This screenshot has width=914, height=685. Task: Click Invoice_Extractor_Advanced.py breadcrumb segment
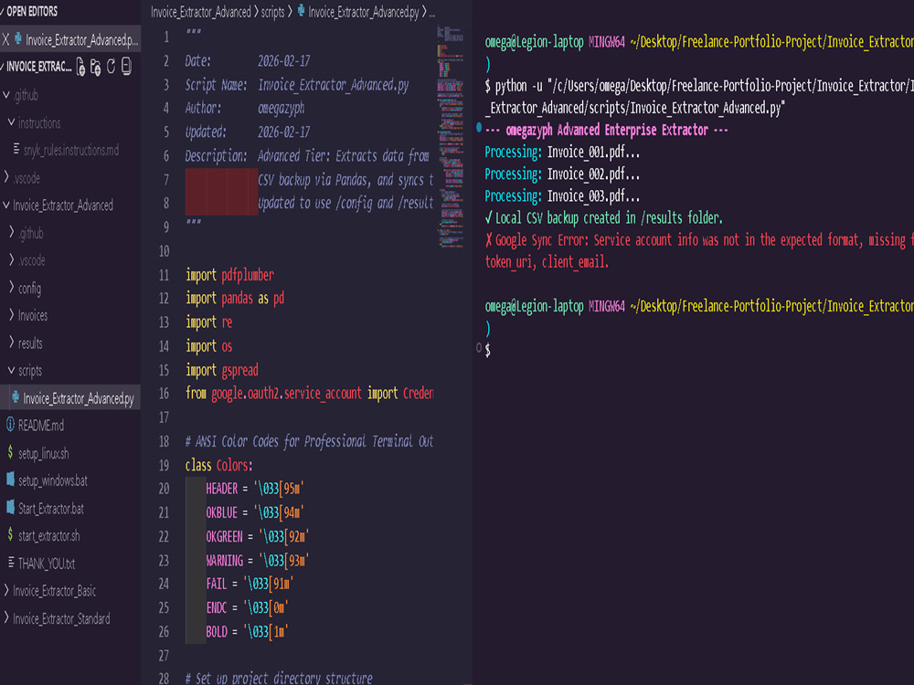point(363,12)
